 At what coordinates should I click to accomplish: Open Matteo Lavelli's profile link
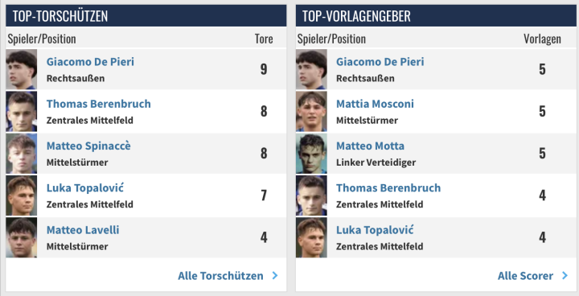pos(83,230)
